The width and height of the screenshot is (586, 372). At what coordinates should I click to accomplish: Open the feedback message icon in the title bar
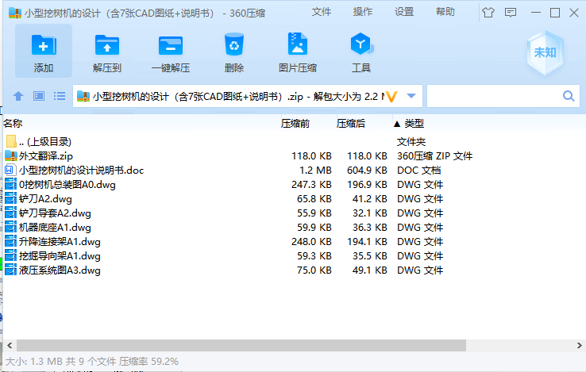coord(511,13)
